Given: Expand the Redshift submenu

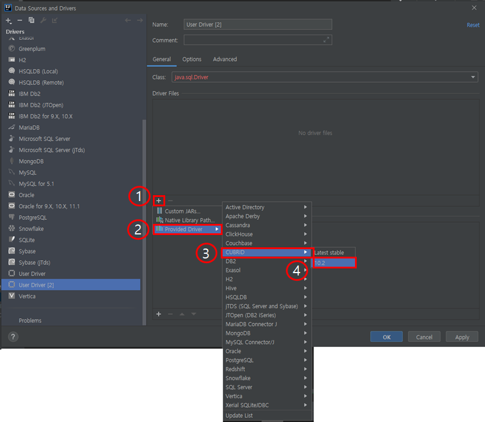Looking at the screenshot, I should 267,369.
